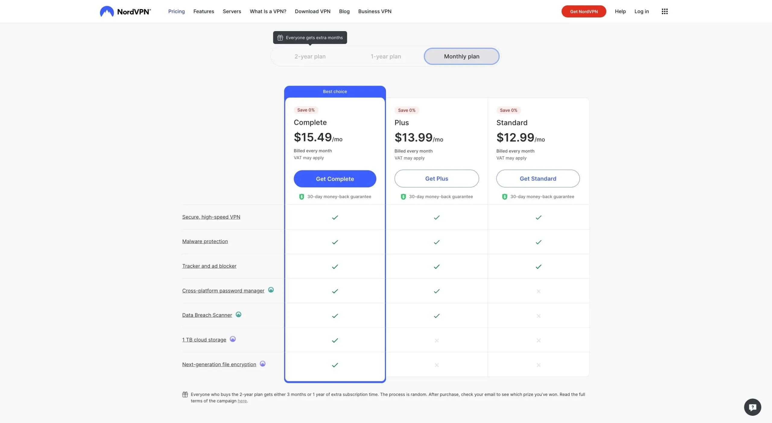Screen dimensions: 772x423
Task: Open the Next-generation file encryption link
Action: click(x=219, y=365)
